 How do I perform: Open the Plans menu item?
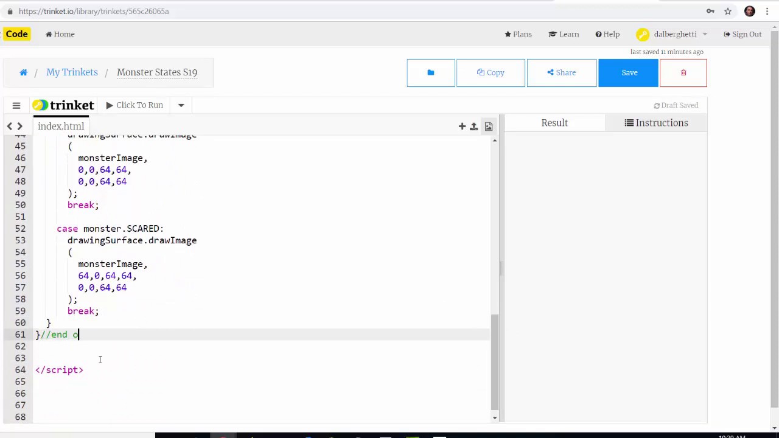[x=518, y=35]
